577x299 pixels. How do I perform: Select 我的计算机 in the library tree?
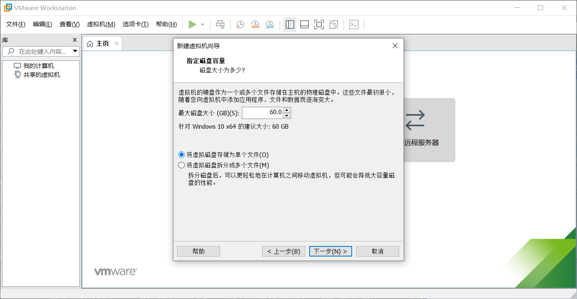(38, 66)
